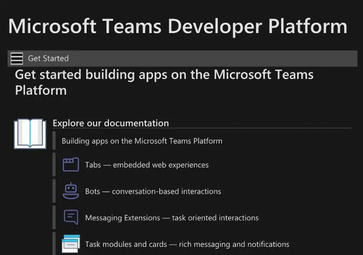Open Messaging Extensions — task oriented interactions
Viewport: 363px width, 255px height.
pyautogui.click(x=172, y=218)
